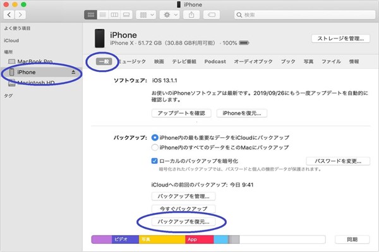
Task: Click the 場所 sidebar heading
Action: pos(8,52)
